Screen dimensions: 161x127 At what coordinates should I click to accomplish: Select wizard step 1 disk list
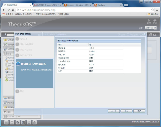coord(22,39)
